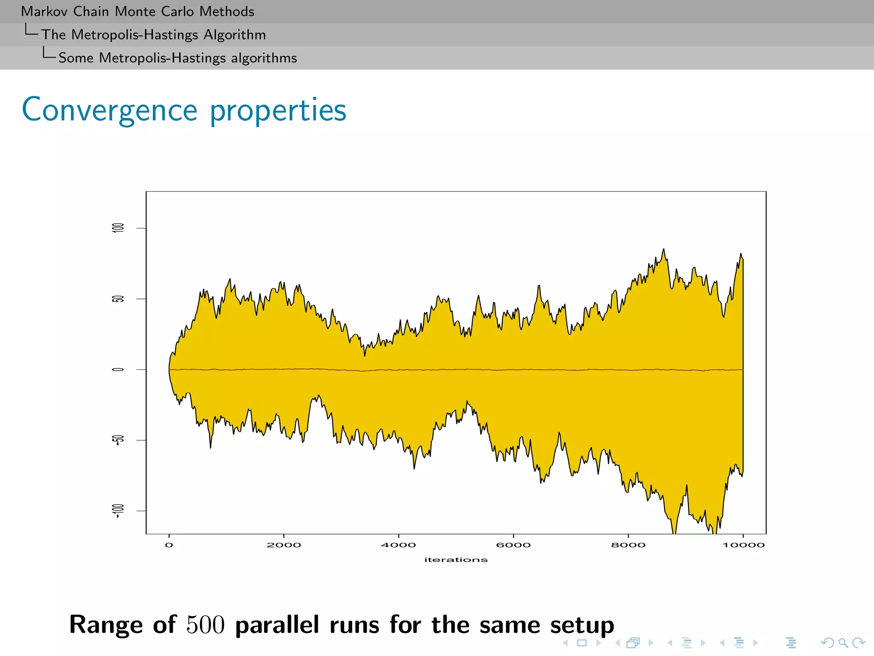This screenshot has width=874, height=656.
Task: Go to previous section arrow
Action: click(x=722, y=643)
